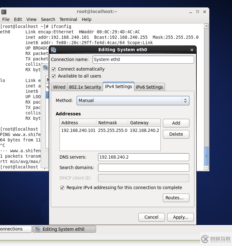Click the network icon in the Editing System eth0 title bar

(53, 50)
